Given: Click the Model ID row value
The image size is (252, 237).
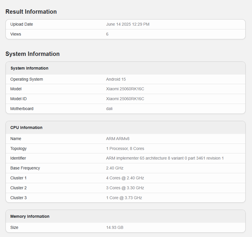Looking at the screenshot, I should (x=125, y=99).
